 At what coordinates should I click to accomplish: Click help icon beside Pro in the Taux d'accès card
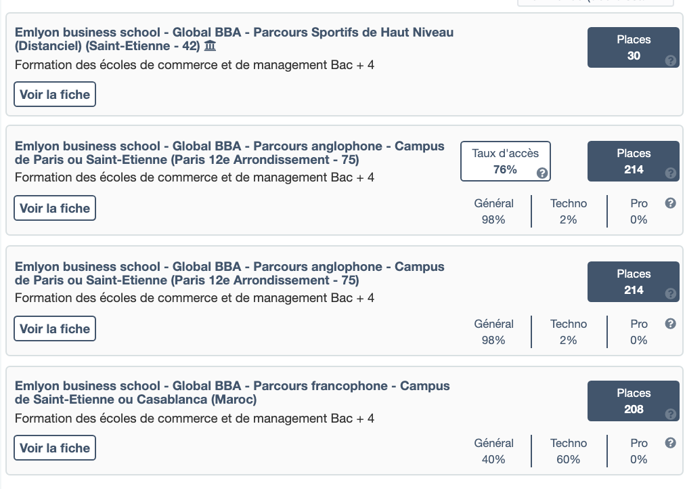tap(670, 203)
